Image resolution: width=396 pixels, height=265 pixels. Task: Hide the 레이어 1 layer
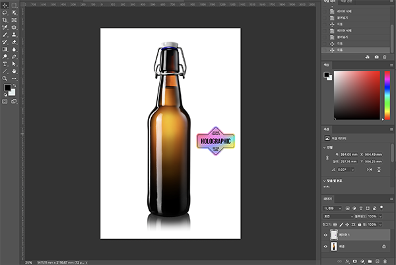326,235
